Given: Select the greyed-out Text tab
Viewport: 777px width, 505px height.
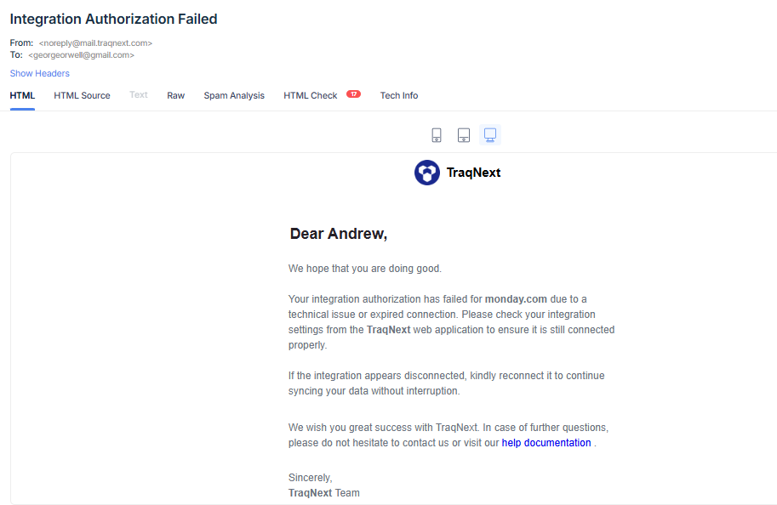Looking at the screenshot, I should [x=139, y=95].
